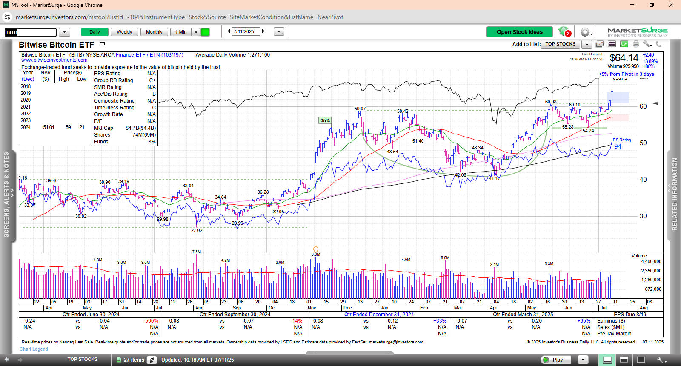Click the chart view icon beside Add to List
The image size is (681, 366).
pos(600,44)
